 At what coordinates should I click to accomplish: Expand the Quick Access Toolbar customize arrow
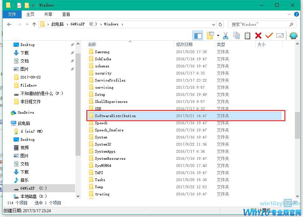(33, 5)
